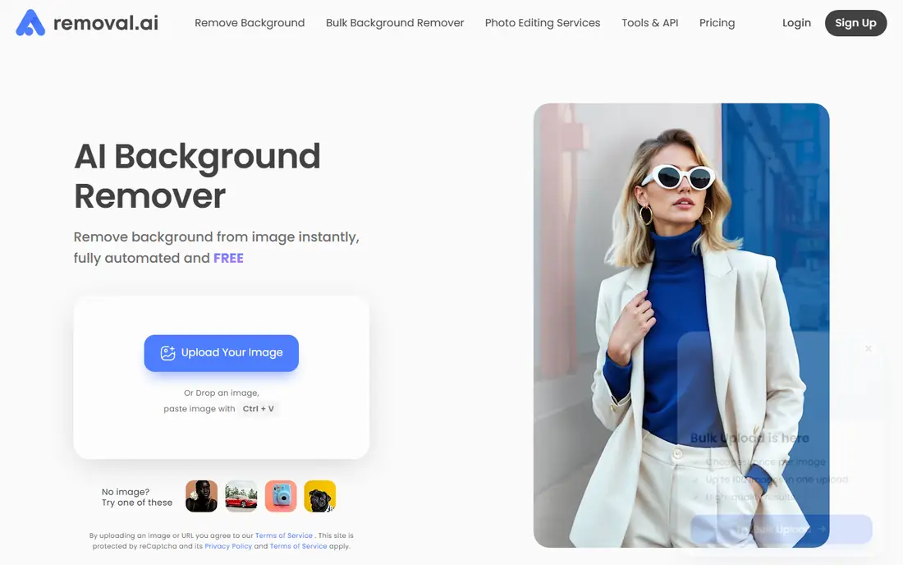Screen dimensions: 903x565
Task: Click the Try Bulk Upload button
Action: pos(781,529)
